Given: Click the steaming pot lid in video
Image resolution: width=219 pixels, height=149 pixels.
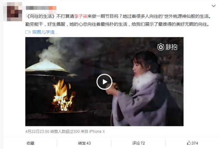Looking at the screenshot, I should tap(47, 66).
